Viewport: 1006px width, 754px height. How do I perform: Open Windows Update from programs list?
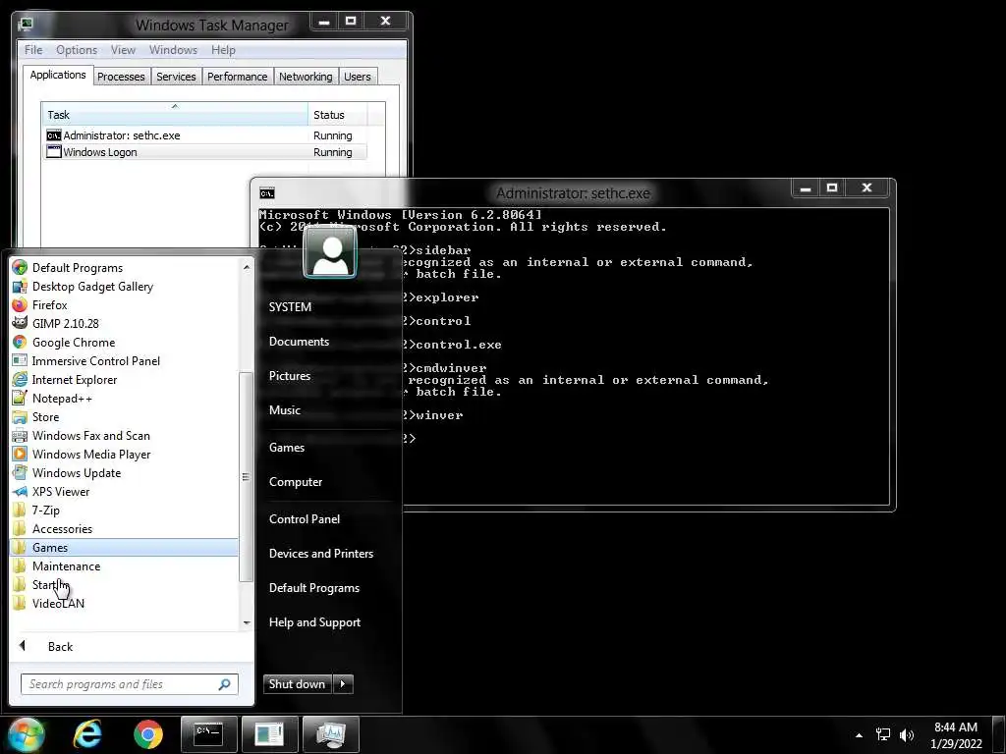click(x=77, y=472)
